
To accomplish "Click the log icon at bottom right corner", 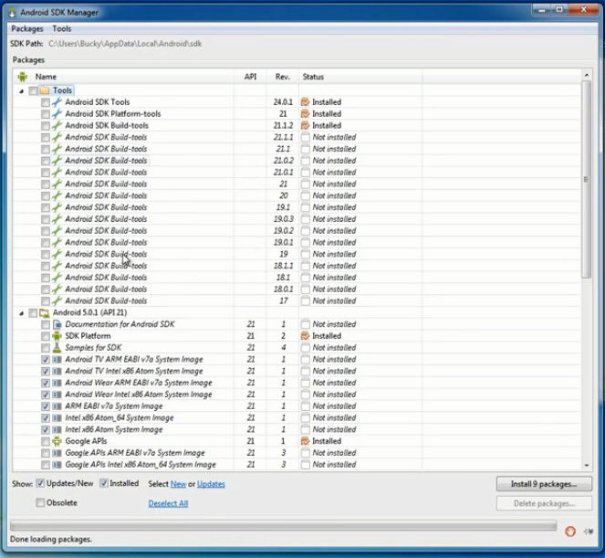I will click(x=589, y=532).
